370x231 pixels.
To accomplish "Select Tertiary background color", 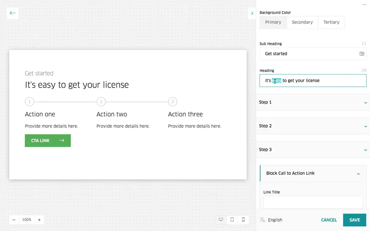I will click(331, 22).
